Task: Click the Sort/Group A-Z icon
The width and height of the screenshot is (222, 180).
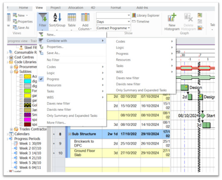Action: click(x=57, y=17)
